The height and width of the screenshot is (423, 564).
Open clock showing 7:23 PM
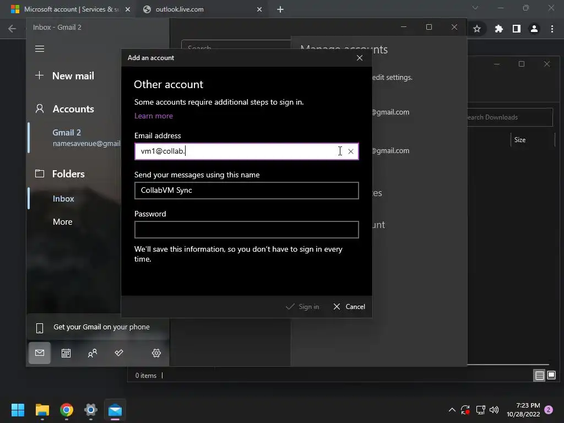(x=523, y=410)
